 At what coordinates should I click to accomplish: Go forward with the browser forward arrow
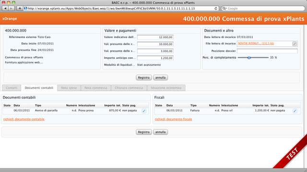coord(12,9)
